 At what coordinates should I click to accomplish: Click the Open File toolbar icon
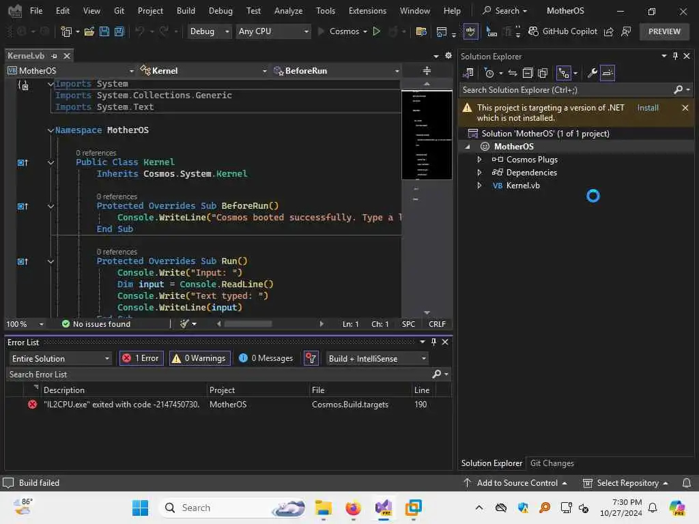click(x=89, y=31)
